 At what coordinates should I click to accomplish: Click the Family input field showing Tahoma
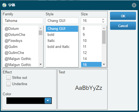[23, 21]
